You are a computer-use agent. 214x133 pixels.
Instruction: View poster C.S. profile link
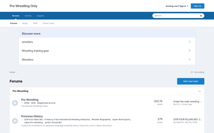click(178, 104)
